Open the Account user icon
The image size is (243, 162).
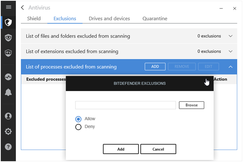tap(8, 116)
